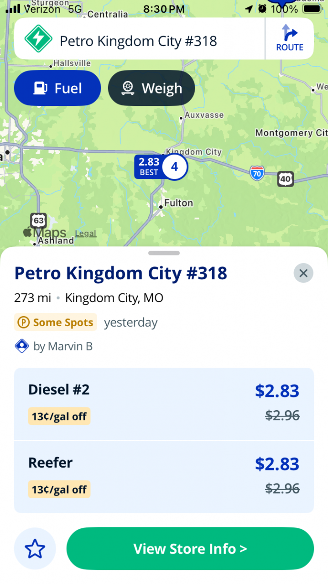Viewport: 328px width, 584px height.
Task: Tap the cluster marker showing 4
Action: [175, 167]
